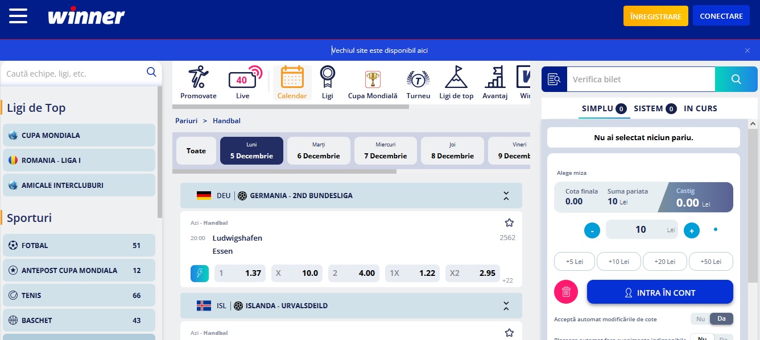The image size is (760, 340).
Task: Open the Cupa Mondială trophy section
Action: coord(373,83)
